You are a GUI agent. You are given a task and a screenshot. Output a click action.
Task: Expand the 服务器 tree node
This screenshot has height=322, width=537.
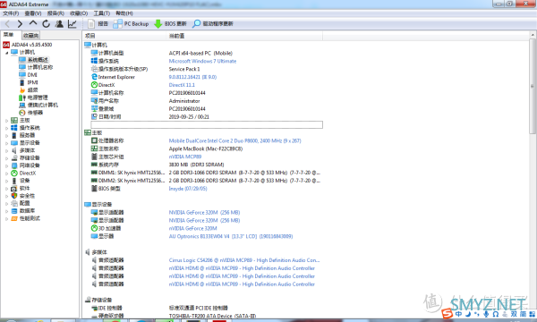(6, 135)
